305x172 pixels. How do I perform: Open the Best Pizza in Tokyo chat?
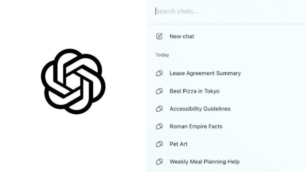pos(195,91)
